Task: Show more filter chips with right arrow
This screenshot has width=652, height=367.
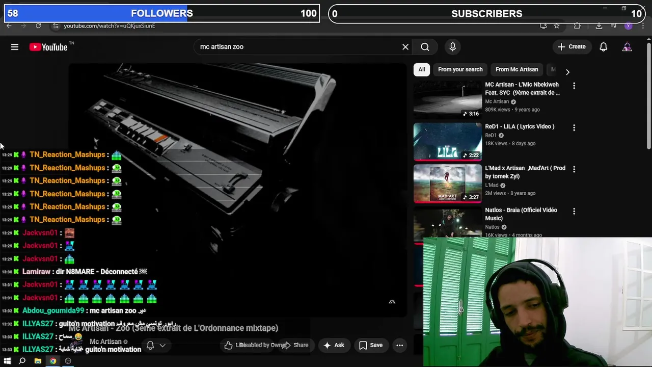Action: point(567,72)
